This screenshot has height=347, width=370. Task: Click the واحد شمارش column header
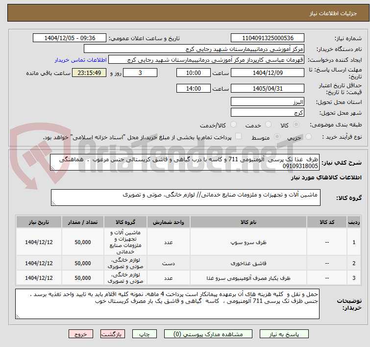point(169,222)
